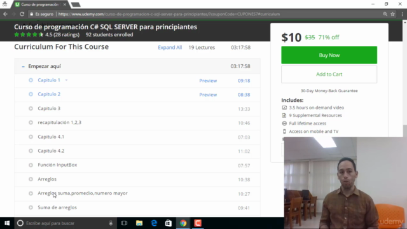Screen dimensions: 407x229
Task: Click Access on mobile and TV text
Action: pyautogui.click(x=314, y=132)
